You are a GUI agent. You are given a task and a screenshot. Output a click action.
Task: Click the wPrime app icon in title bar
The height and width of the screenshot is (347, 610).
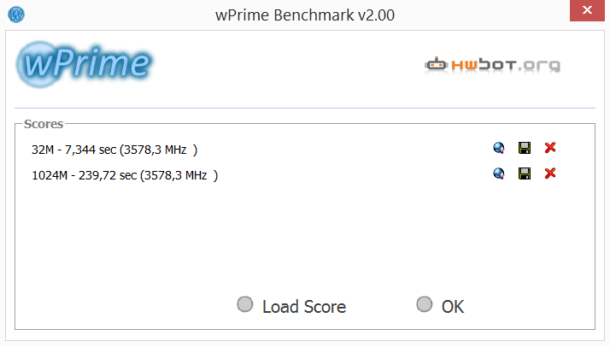(16, 15)
